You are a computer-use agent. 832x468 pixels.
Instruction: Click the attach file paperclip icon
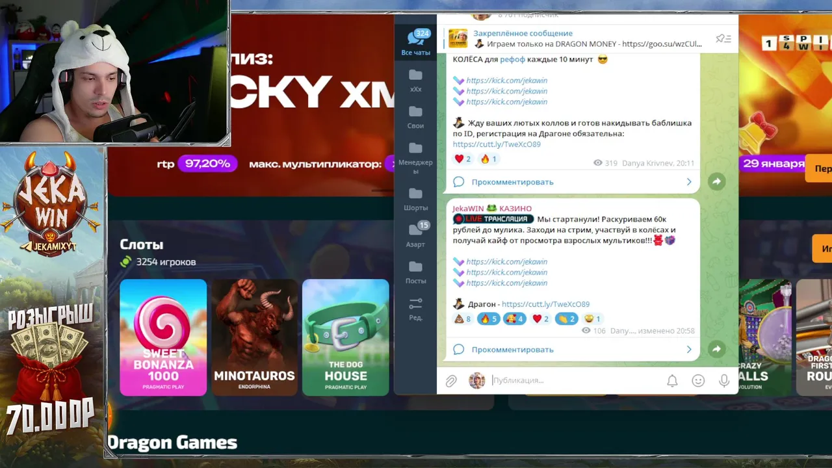pyautogui.click(x=450, y=381)
